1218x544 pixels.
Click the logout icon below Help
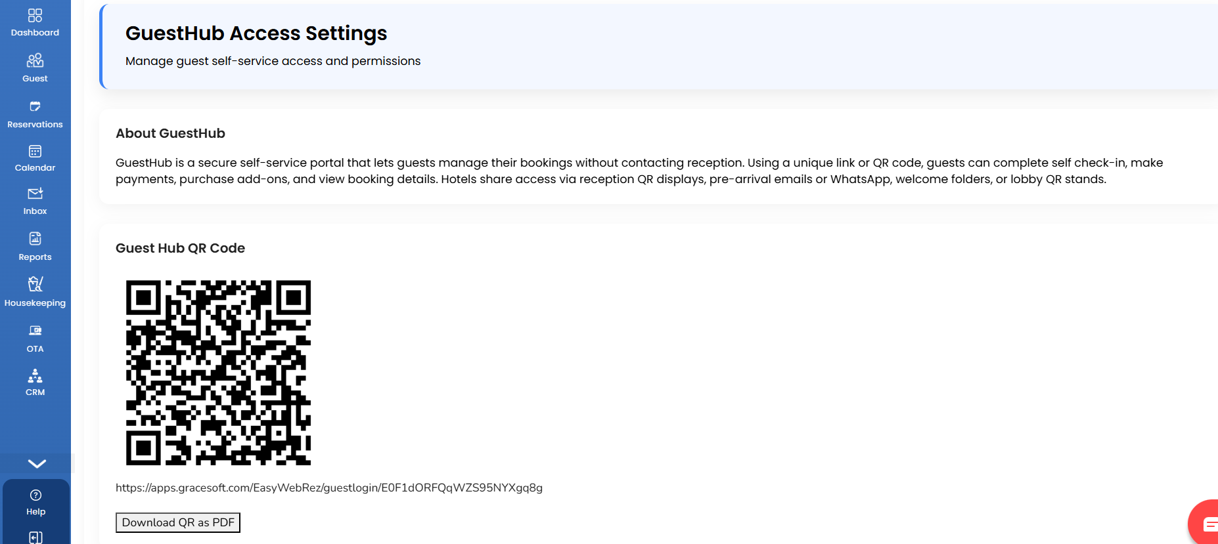pos(36,537)
